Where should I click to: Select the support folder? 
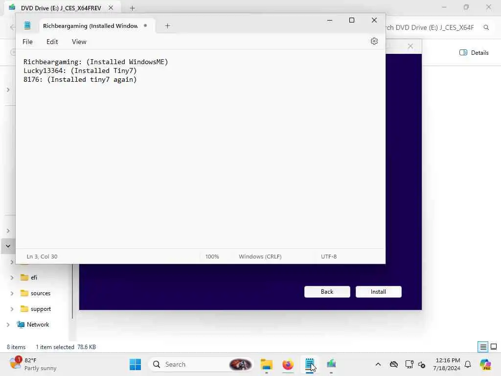coord(35,309)
